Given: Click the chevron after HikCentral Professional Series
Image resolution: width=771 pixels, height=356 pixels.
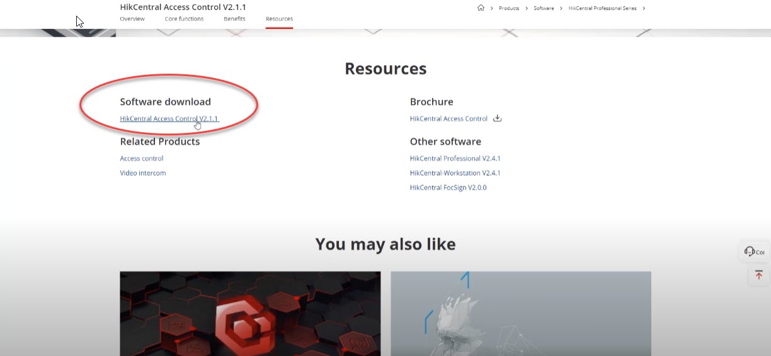Looking at the screenshot, I should pos(644,8).
